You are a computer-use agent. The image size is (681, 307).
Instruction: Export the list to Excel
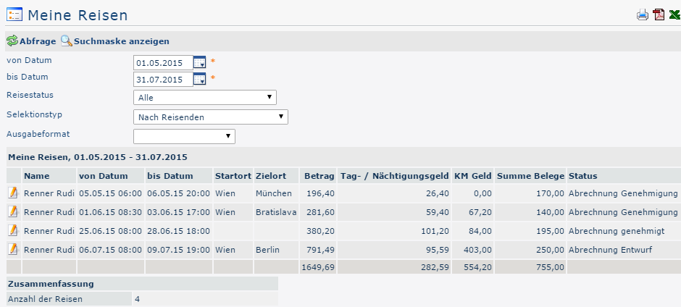coord(674,14)
